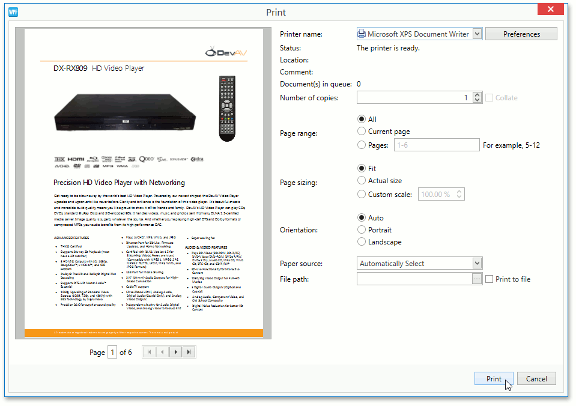Image resolution: width=576 pixels, height=406 pixels.
Task: Click the current page number box
Action: coord(112,352)
